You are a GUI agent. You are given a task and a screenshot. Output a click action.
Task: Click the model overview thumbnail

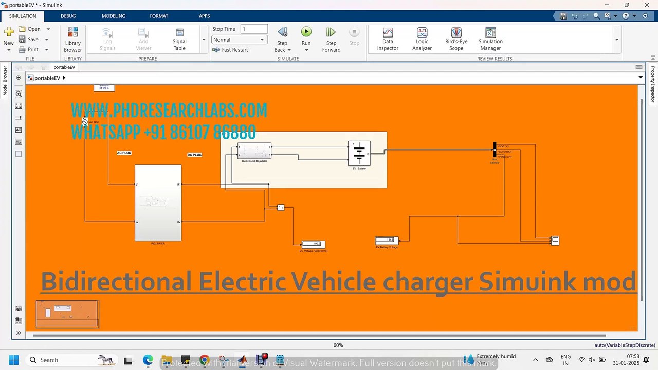[67, 313]
